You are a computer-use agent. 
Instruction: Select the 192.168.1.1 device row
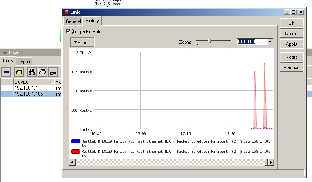pyautogui.click(x=31, y=88)
